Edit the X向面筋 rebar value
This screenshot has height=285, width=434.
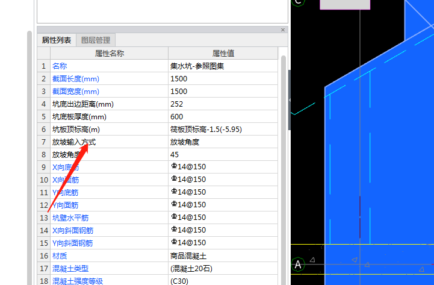[x=223, y=180]
